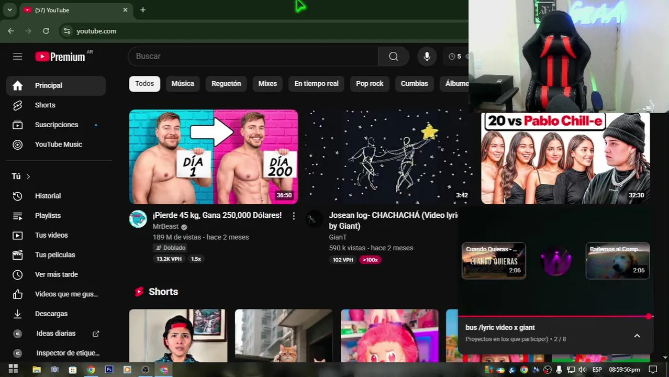Screen dimensions: 669x377
Task: Expand the Tú section
Action: coord(21,176)
